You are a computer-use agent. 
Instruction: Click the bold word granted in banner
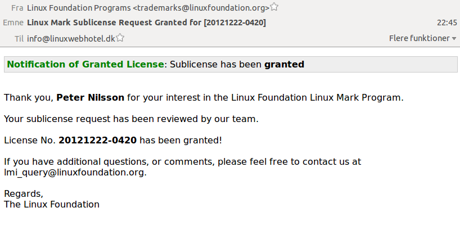click(x=284, y=64)
